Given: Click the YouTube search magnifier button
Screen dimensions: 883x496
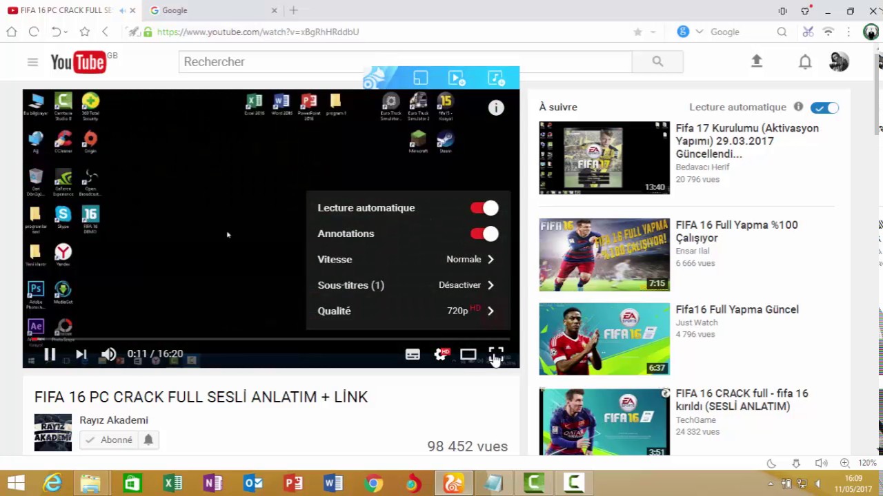Looking at the screenshot, I should (x=657, y=62).
